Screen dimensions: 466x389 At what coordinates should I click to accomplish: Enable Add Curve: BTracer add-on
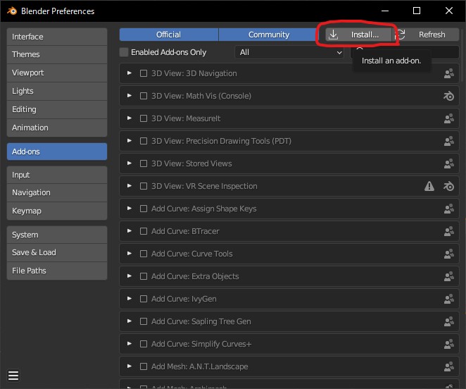[144, 231]
